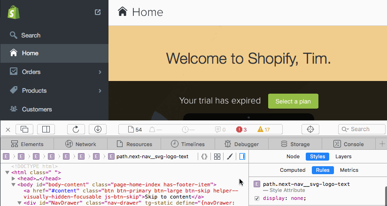Viewport: 387px width, 206px height.
Task: Download web archive button
Action: click(98, 129)
